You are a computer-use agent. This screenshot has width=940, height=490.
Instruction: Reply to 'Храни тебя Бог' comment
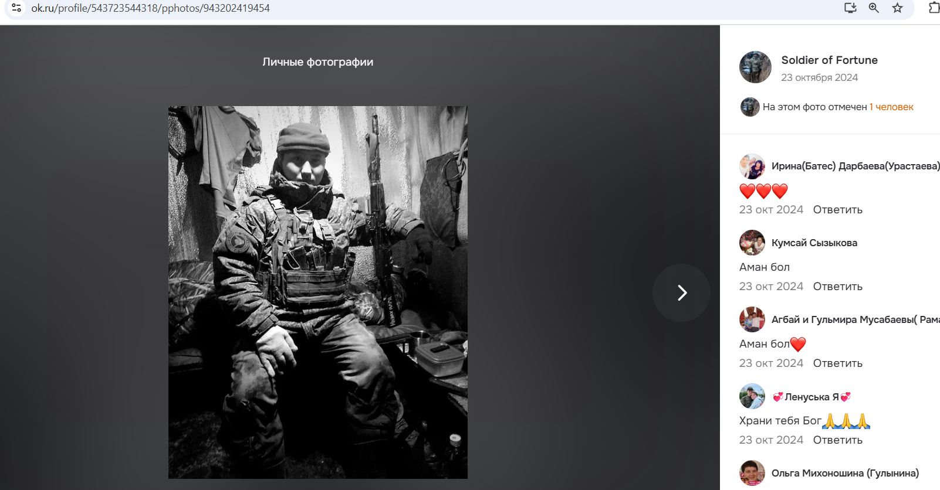coord(837,440)
